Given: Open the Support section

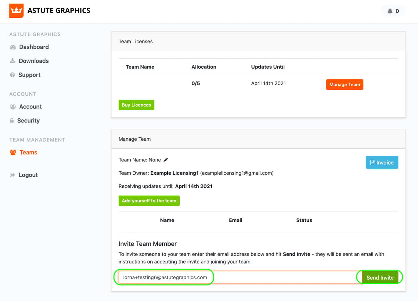Looking at the screenshot, I should click(29, 75).
